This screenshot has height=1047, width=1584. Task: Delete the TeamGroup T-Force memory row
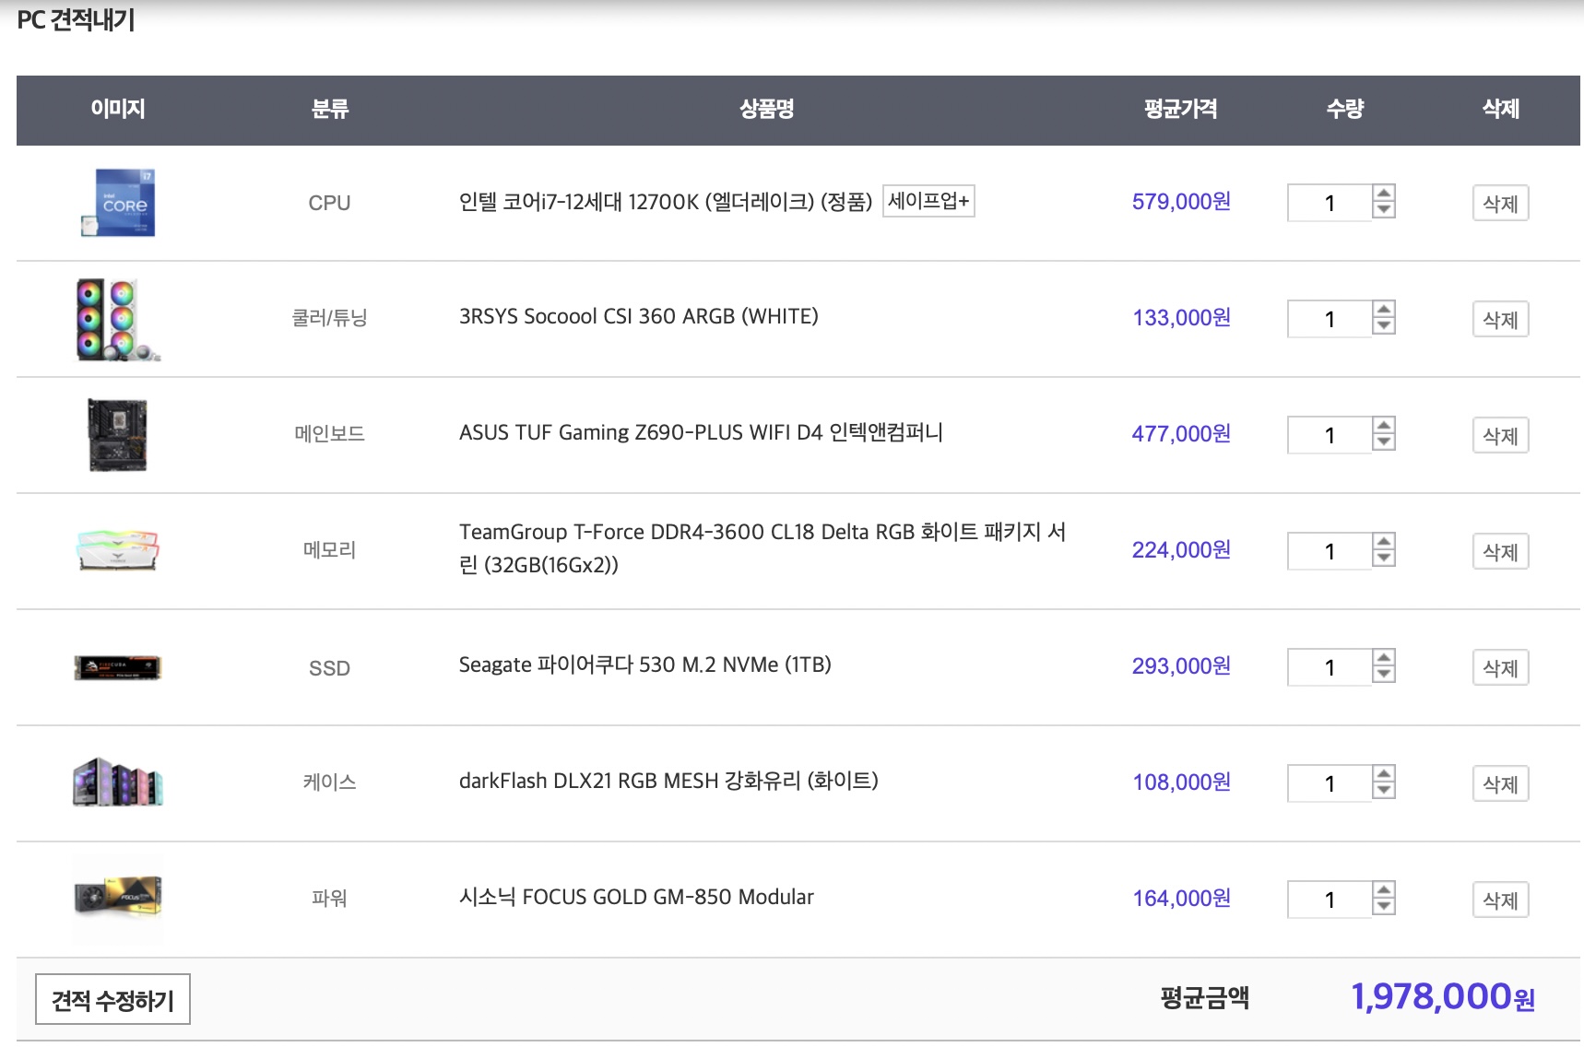(1500, 552)
